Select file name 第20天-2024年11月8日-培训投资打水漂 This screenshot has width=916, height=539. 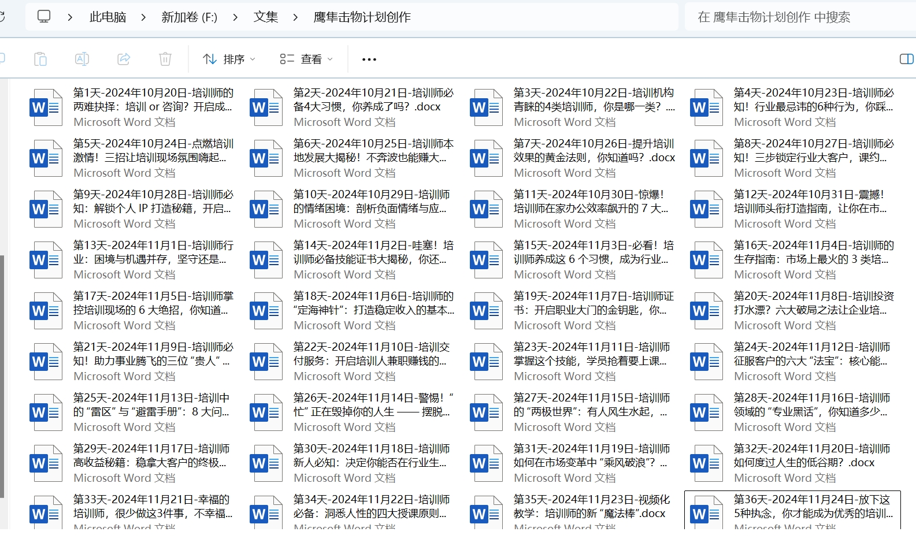tap(814, 303)
